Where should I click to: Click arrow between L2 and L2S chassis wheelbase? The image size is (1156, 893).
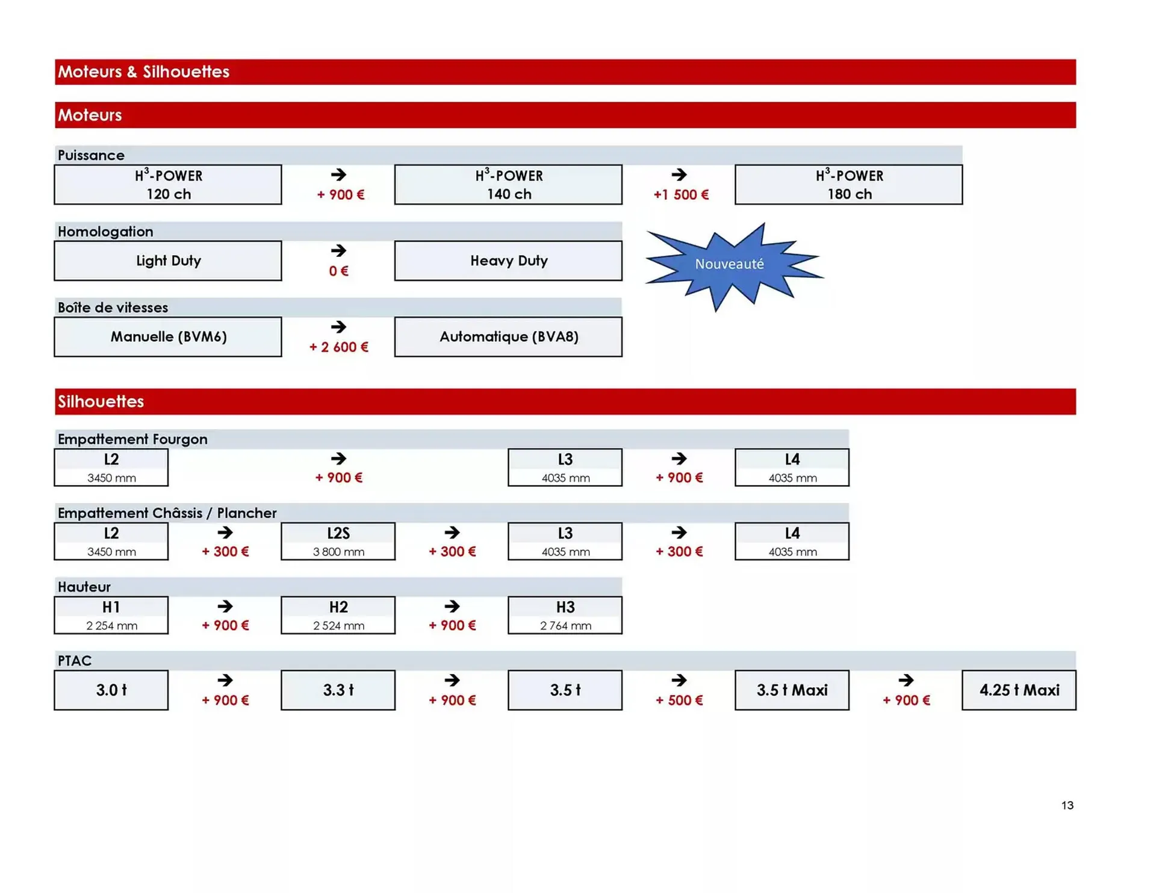coord(225,533)
